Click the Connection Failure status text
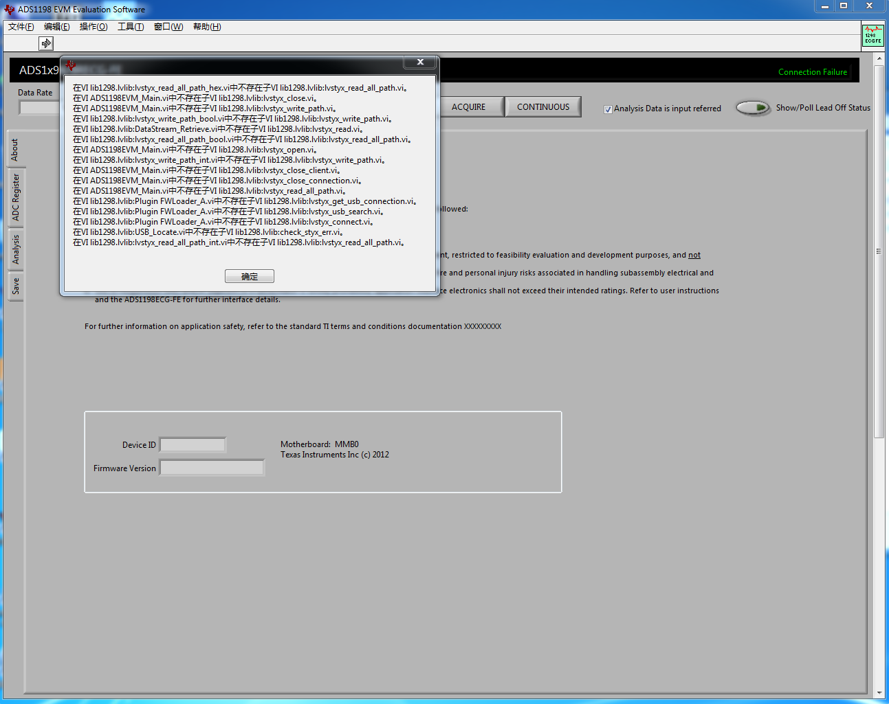 (x=813, y=72)
